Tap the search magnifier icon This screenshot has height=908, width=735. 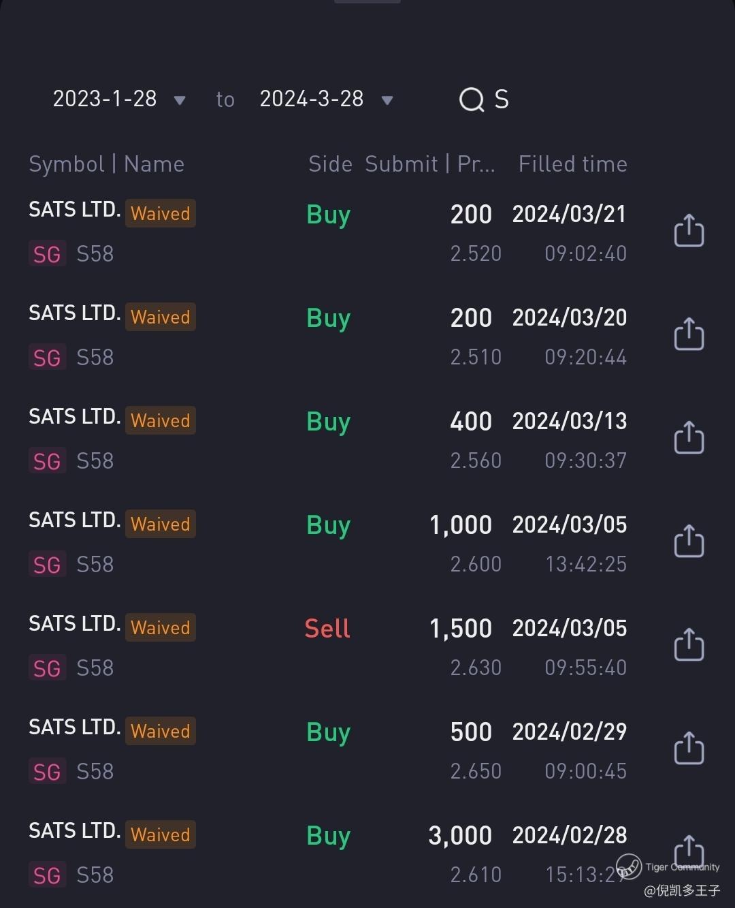point(472,99)
